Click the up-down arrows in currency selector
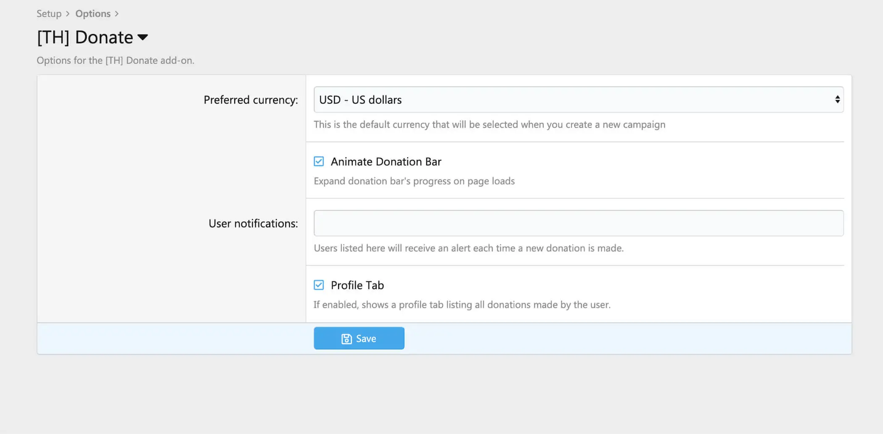This screenshot has width=883, height=434. [837, 99]
